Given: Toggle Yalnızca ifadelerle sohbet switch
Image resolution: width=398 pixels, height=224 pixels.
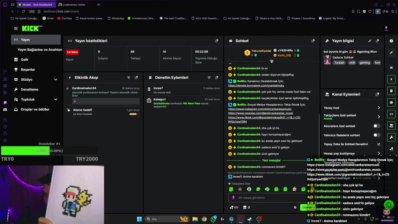Looking at the screenshot, I should 377,135.
